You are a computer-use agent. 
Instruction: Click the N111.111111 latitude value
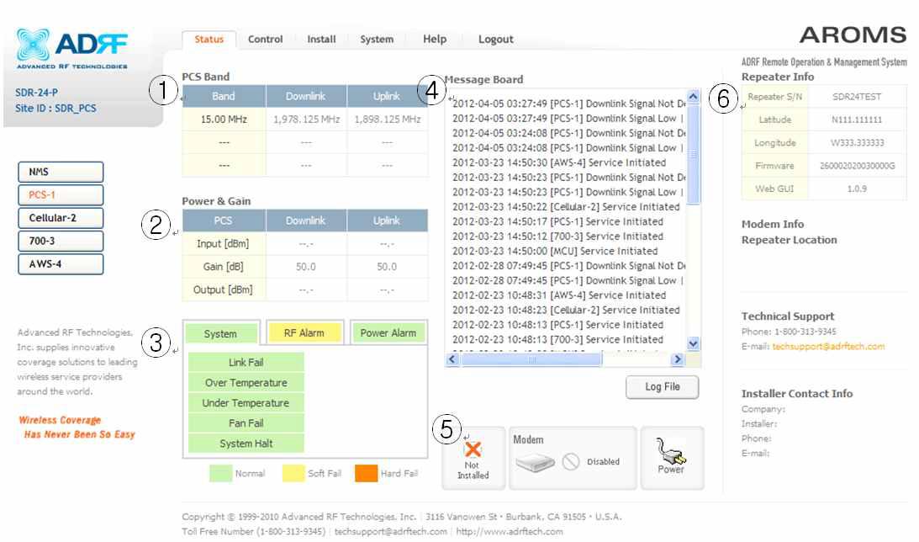tap(857, 120)
